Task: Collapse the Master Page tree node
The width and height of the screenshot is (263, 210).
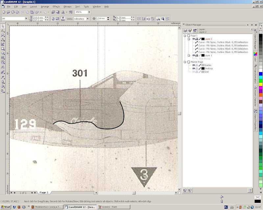Action: [185, 62]
